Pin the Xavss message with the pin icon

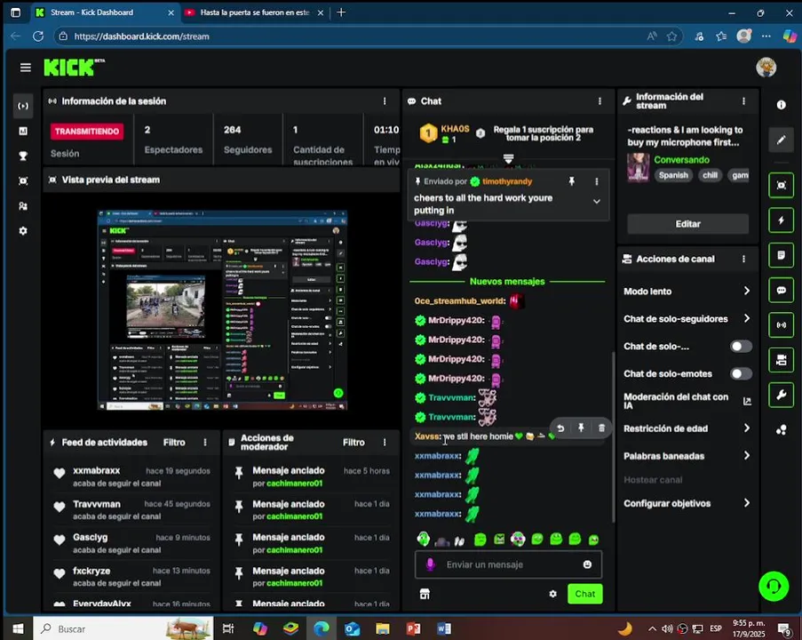click(x=581, y=428)
